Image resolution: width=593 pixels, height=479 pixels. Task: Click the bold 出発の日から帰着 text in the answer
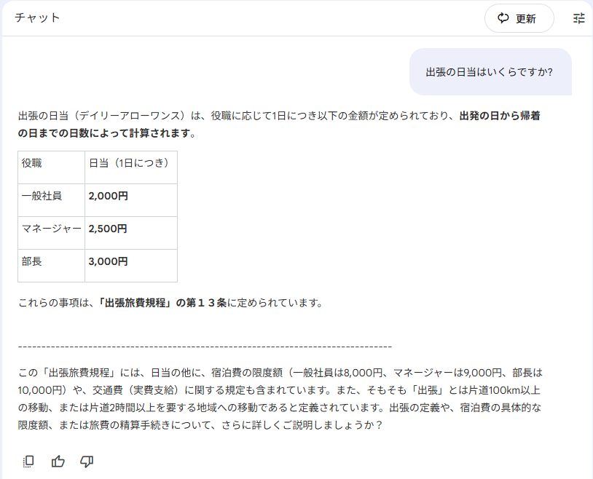coord(499,116)
